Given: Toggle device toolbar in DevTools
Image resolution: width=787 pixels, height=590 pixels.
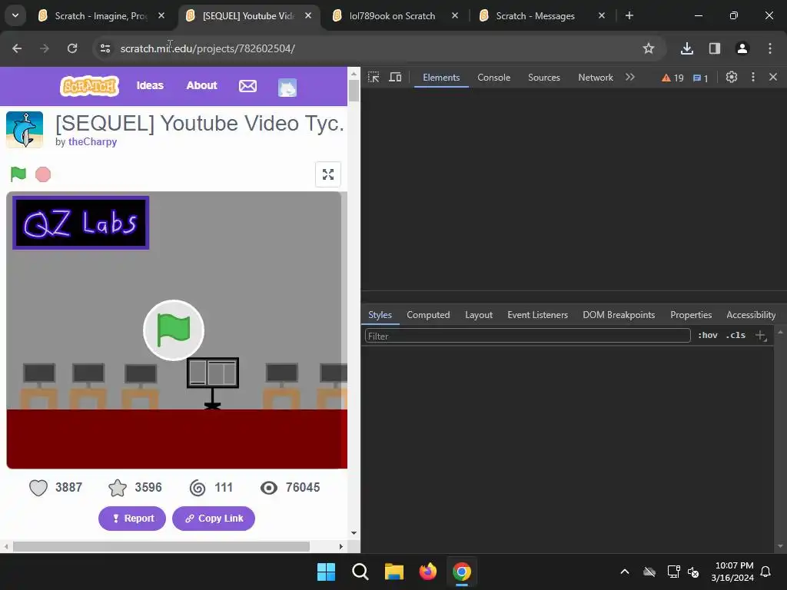Looking at the screenshot, I should click(x=395, y=78).
